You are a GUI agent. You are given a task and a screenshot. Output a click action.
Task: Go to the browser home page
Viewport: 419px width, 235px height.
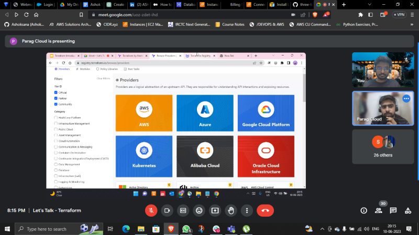click(x=36, y=15)
